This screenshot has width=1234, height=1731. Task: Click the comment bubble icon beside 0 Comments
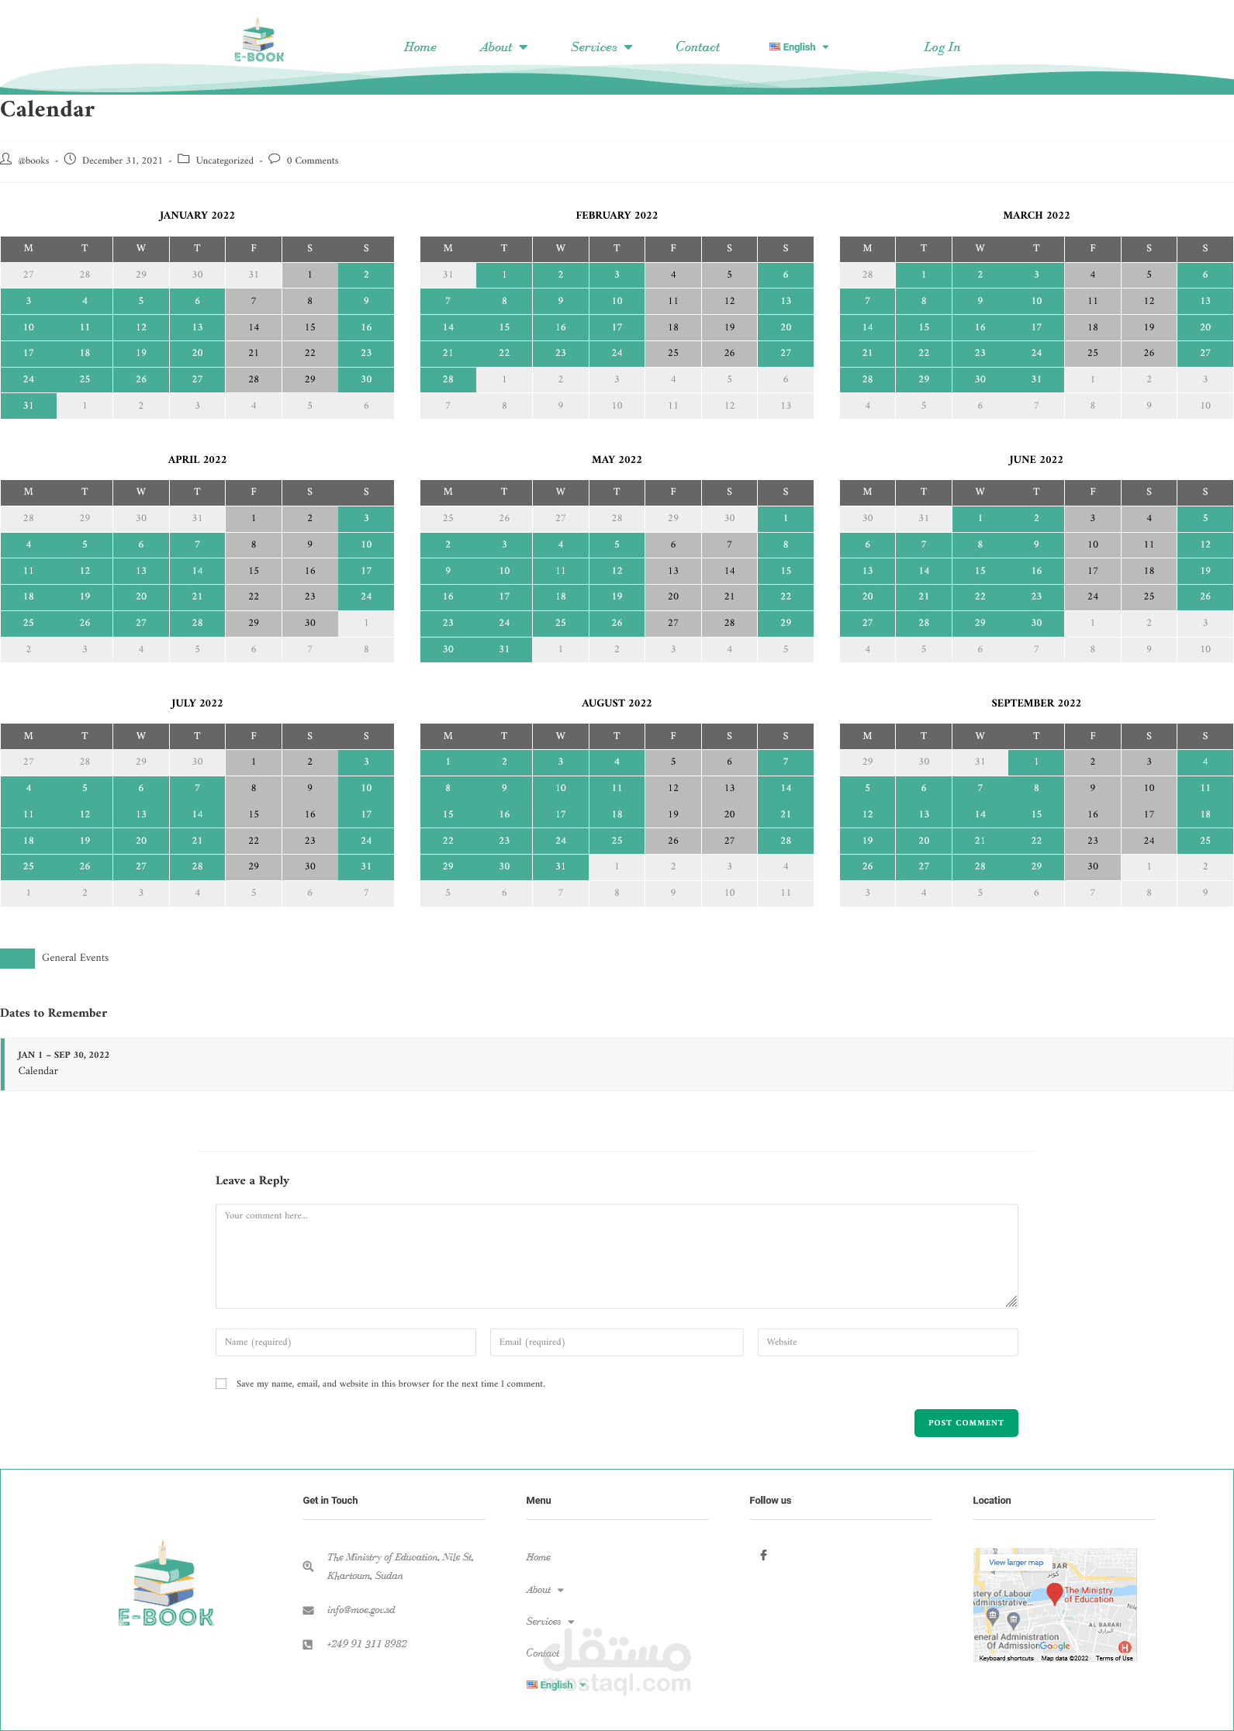[275, 159]
